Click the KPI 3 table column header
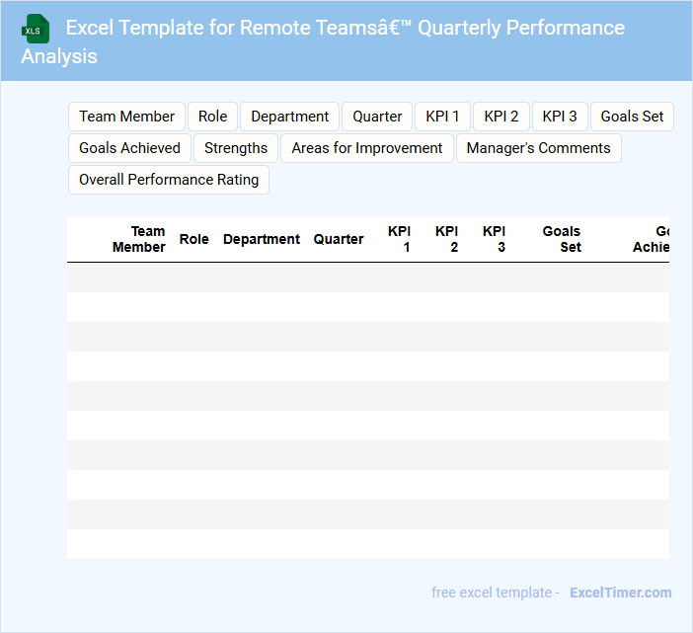This screenshot has height=633, width=693. 494,239
